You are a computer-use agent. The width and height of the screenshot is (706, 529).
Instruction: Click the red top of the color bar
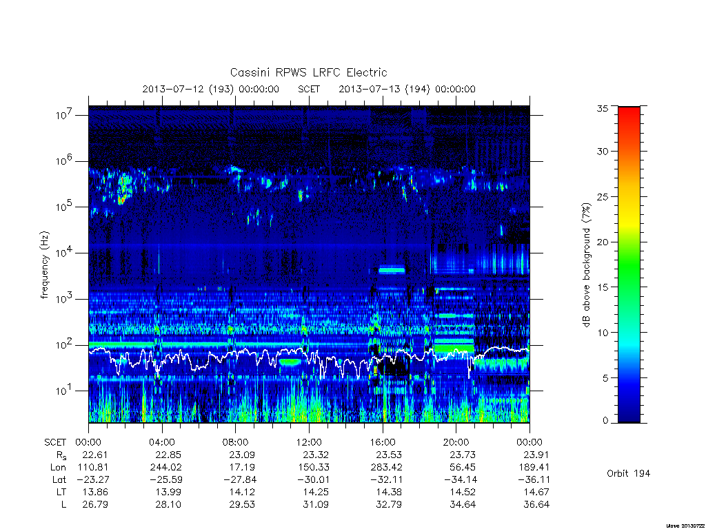(629, 112)
